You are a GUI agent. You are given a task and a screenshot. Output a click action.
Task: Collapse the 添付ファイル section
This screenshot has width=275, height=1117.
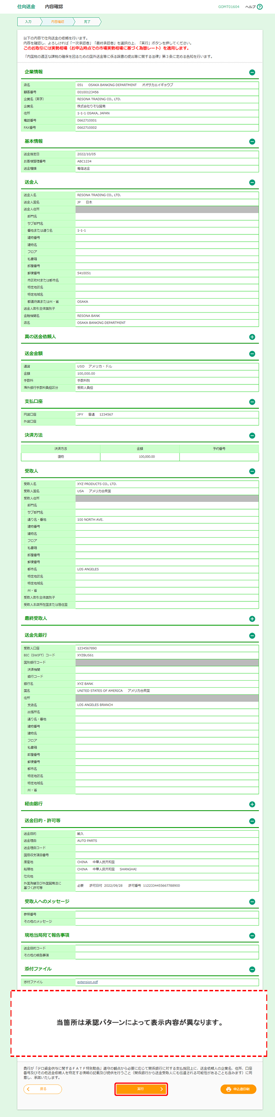click(252, 969)
